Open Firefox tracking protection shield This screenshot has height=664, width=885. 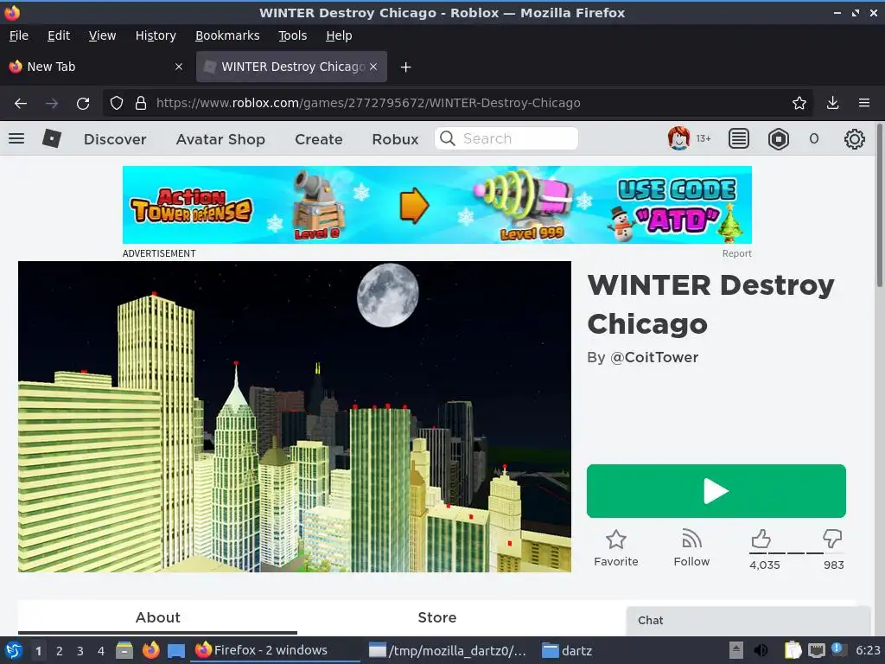pyautogui.click(x=117, y=104)
